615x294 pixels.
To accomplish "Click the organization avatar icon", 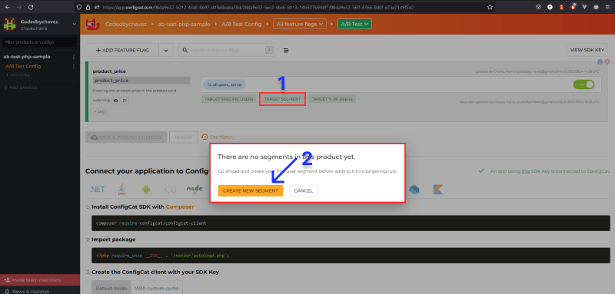I will tap(9, 24).
